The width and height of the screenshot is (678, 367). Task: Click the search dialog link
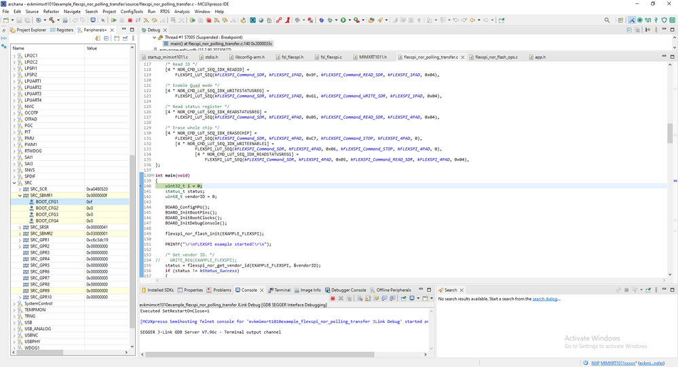click(x=544, y=299)
